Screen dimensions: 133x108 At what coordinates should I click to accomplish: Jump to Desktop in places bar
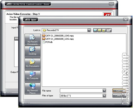tap(32, 52)
